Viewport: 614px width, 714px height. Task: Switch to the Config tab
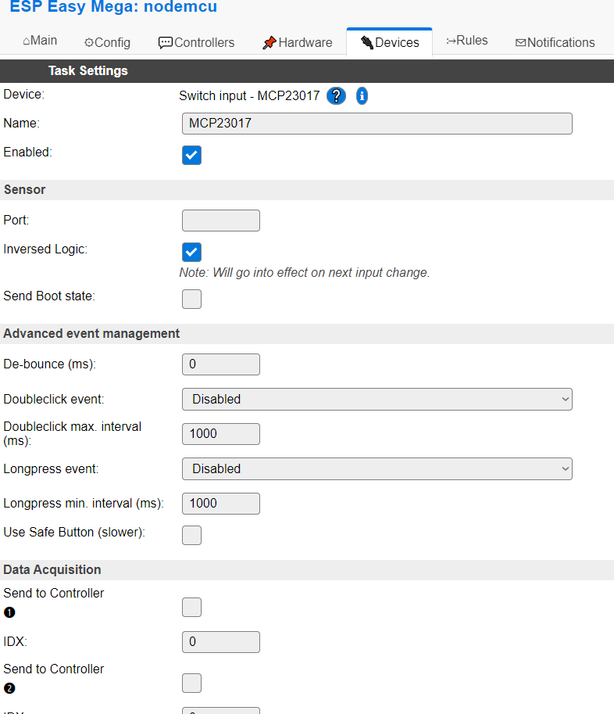(x=107, y=42)
